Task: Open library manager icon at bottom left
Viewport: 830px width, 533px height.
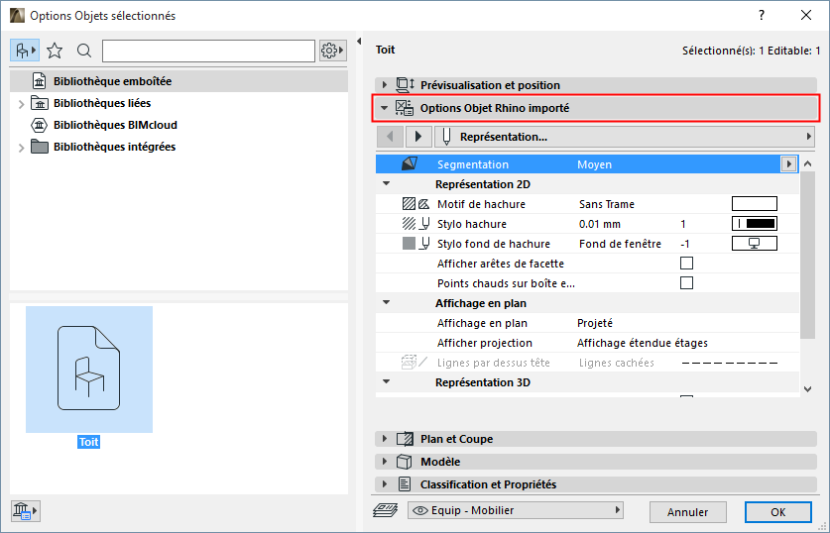Action: (x=25, y=511)
